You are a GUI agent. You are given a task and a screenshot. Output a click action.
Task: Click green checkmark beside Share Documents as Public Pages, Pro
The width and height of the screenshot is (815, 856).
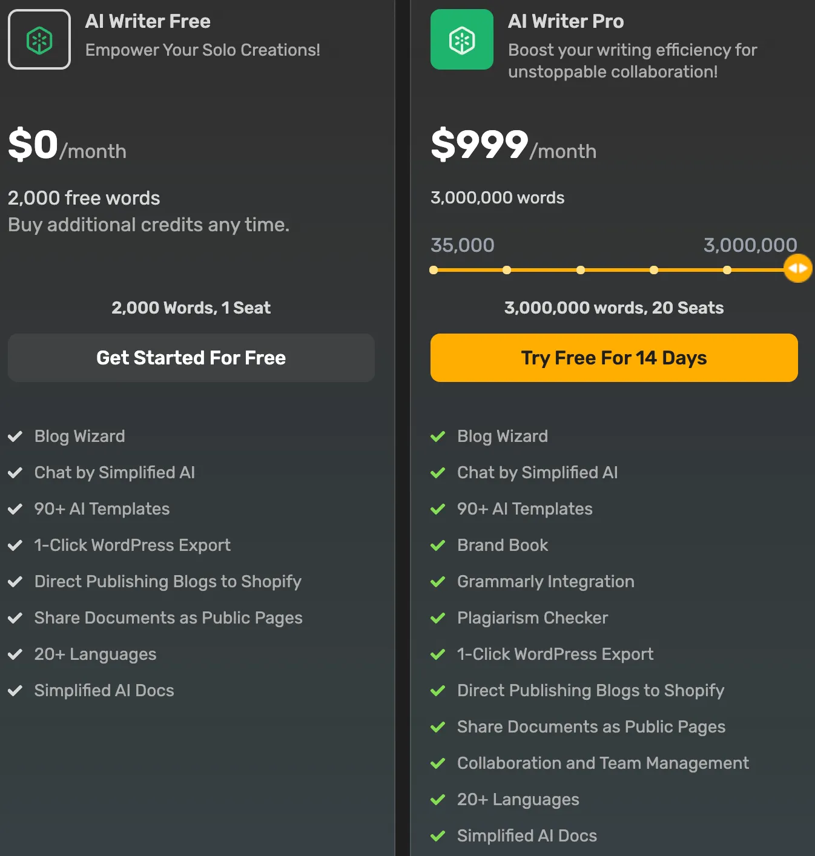point(438,726)
